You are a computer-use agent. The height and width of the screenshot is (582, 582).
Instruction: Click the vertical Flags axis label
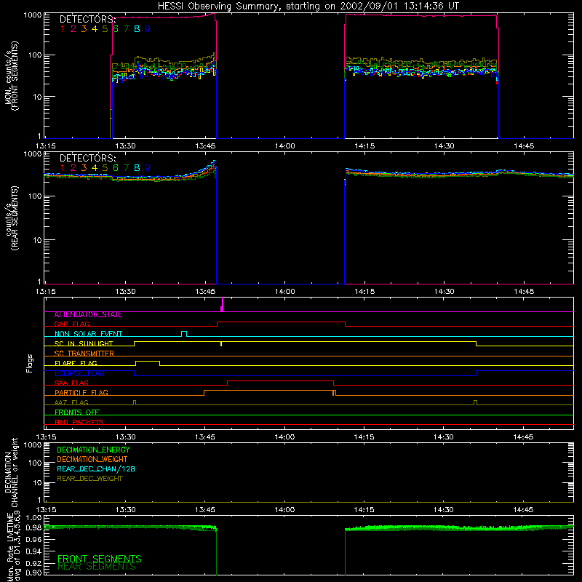point(30,364)
